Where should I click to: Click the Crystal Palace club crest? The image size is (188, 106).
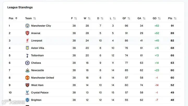click(x=27, y=92)
